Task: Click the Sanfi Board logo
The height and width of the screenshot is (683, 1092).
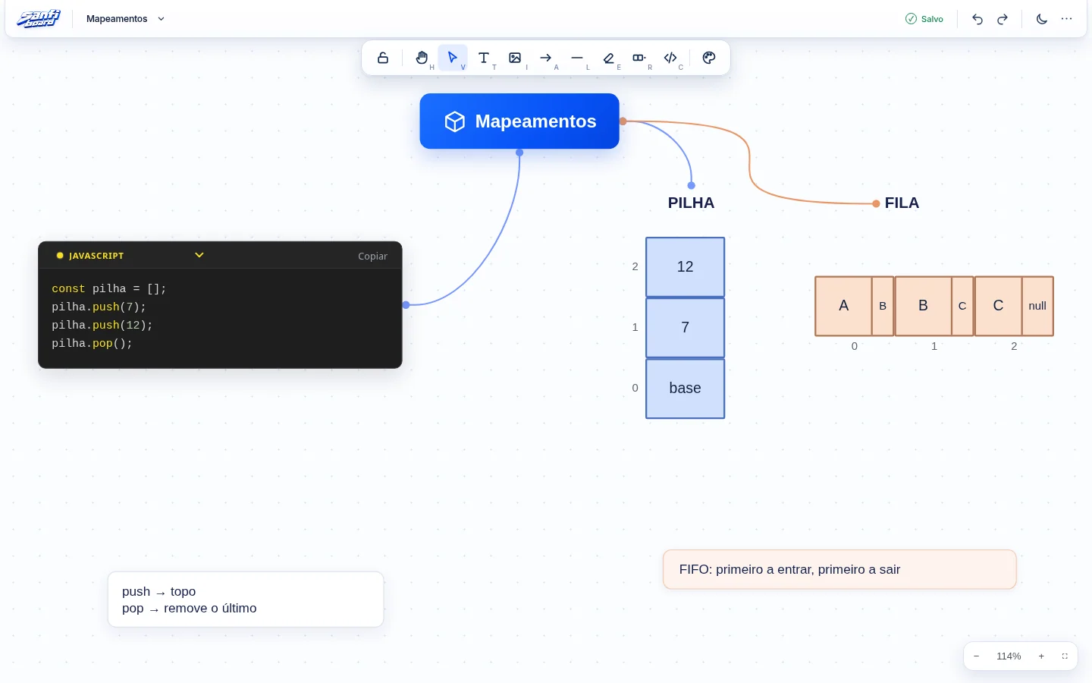Action: [x=39, y=18]
